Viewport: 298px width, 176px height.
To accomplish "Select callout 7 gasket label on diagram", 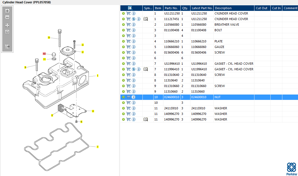I will [97, 147].
